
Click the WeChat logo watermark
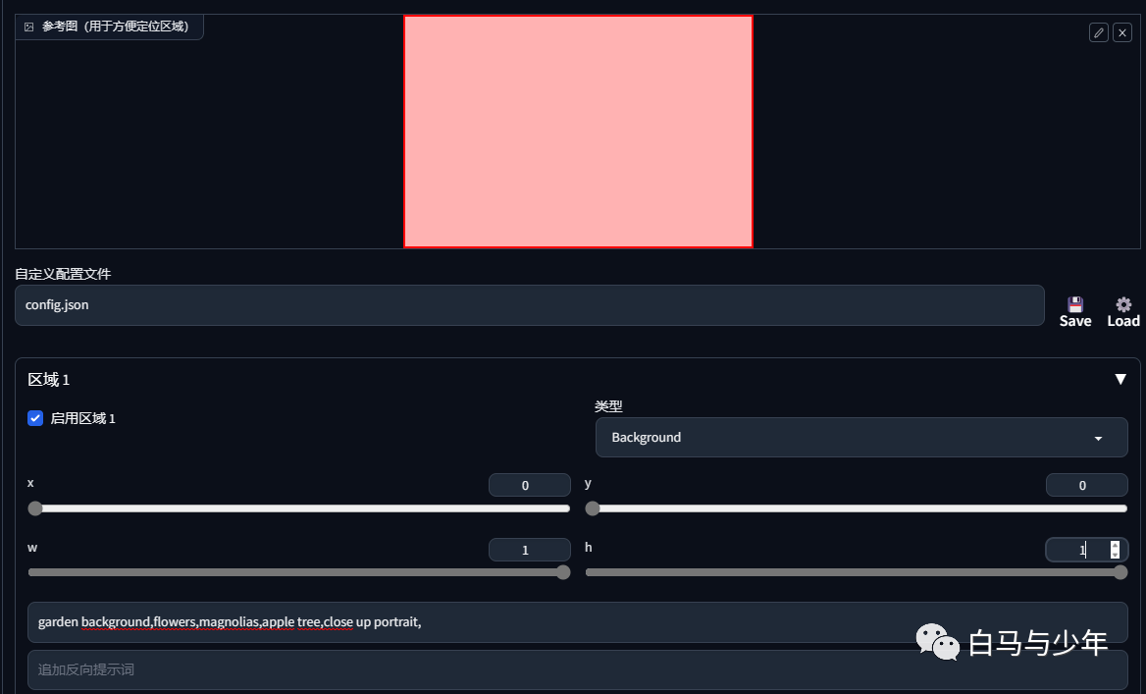coord(938,642)
